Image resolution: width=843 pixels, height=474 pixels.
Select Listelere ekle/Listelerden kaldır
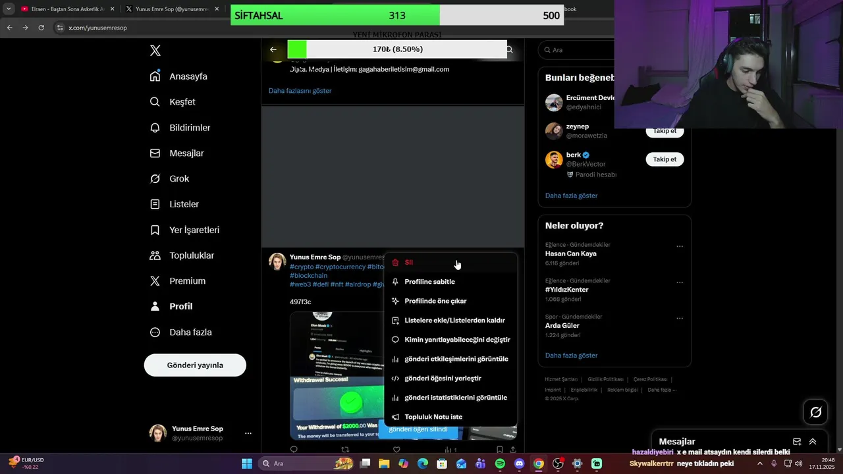tap(451, 321)
